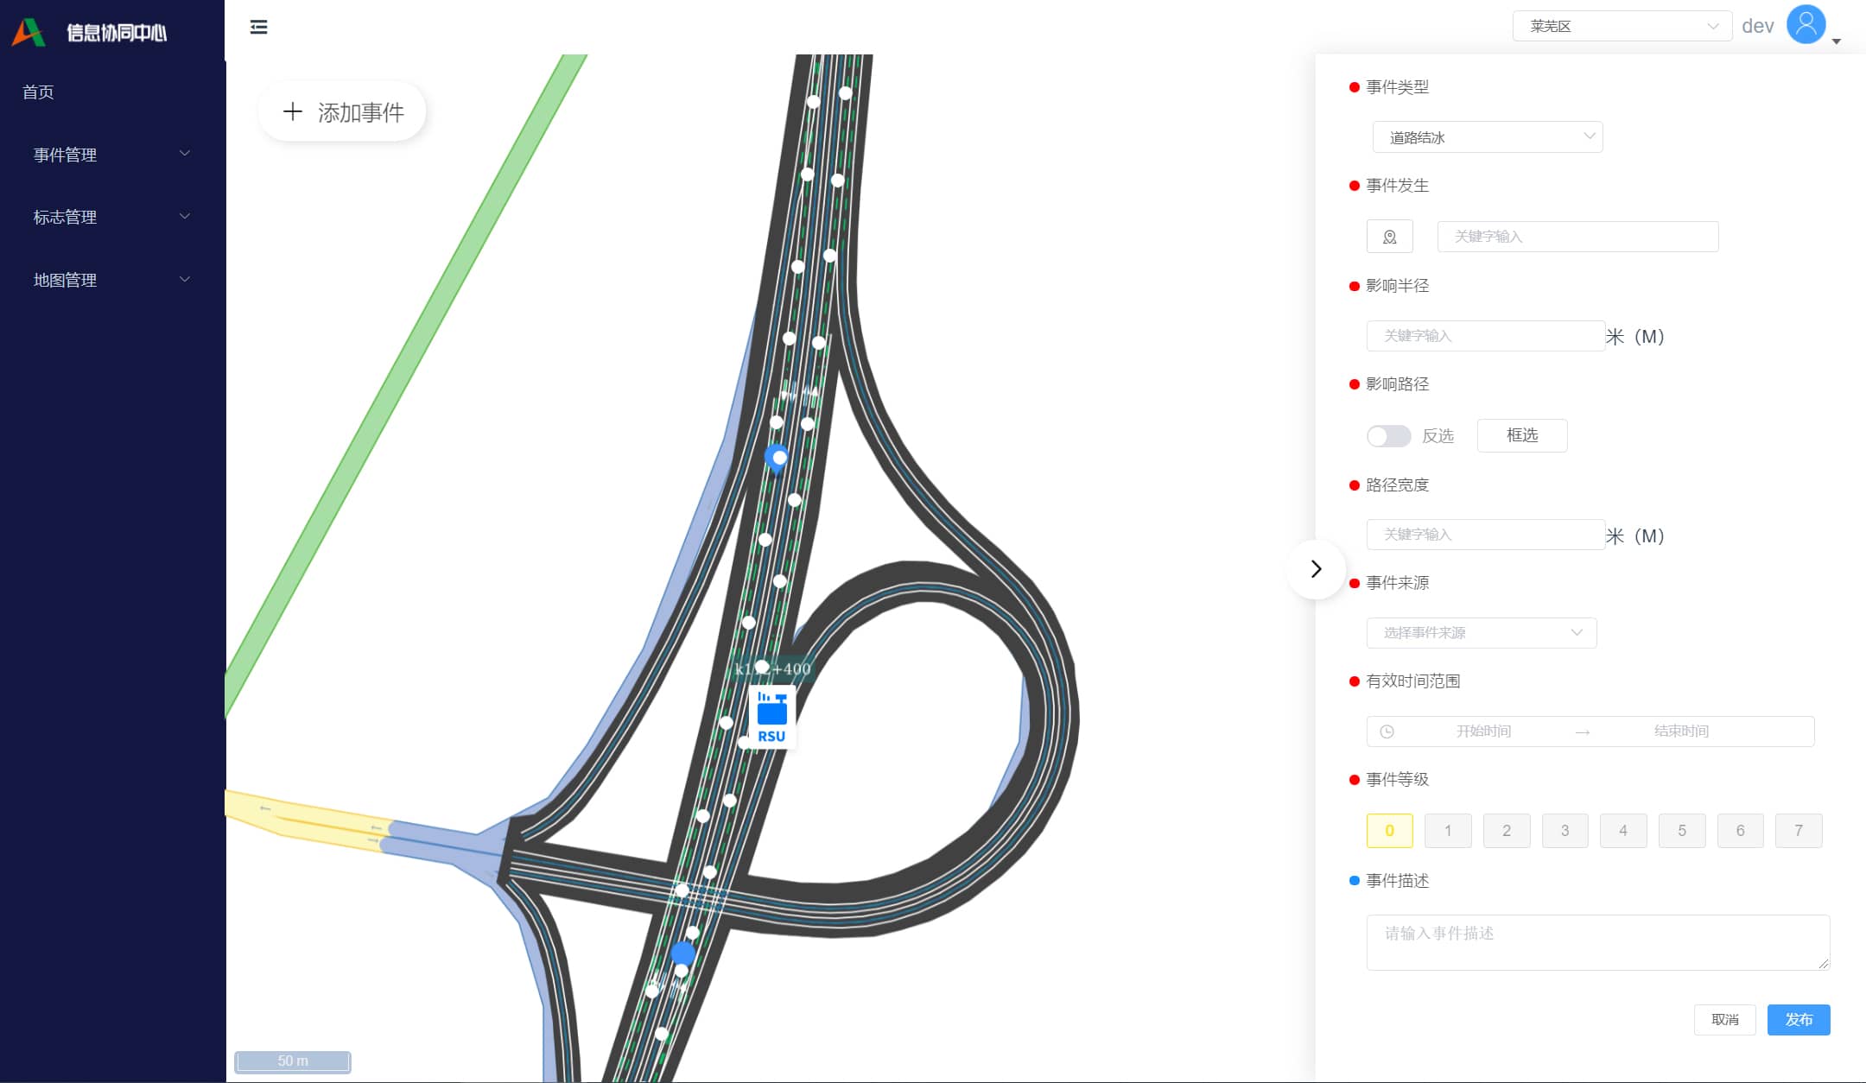
Task: Click the clock icon in time range
Action: (x=1387, y=731)
